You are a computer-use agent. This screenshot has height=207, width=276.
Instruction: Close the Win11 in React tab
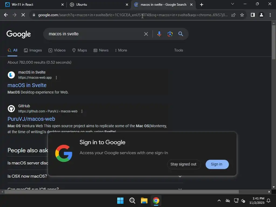(63, 5)
